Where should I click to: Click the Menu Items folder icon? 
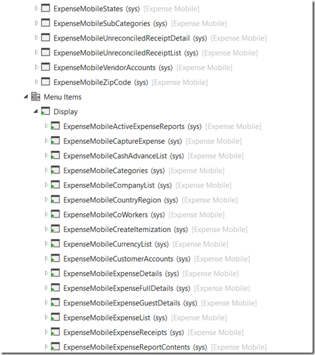point(36,97)
